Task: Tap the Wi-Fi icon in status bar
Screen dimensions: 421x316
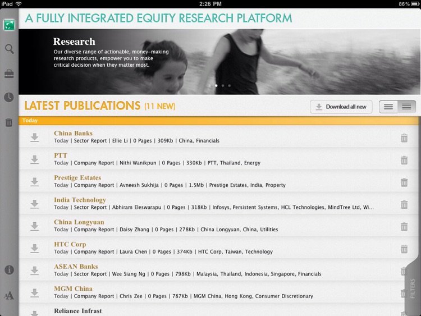Action: click(19, 4)
